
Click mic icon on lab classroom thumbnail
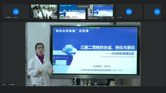point(33,17)
